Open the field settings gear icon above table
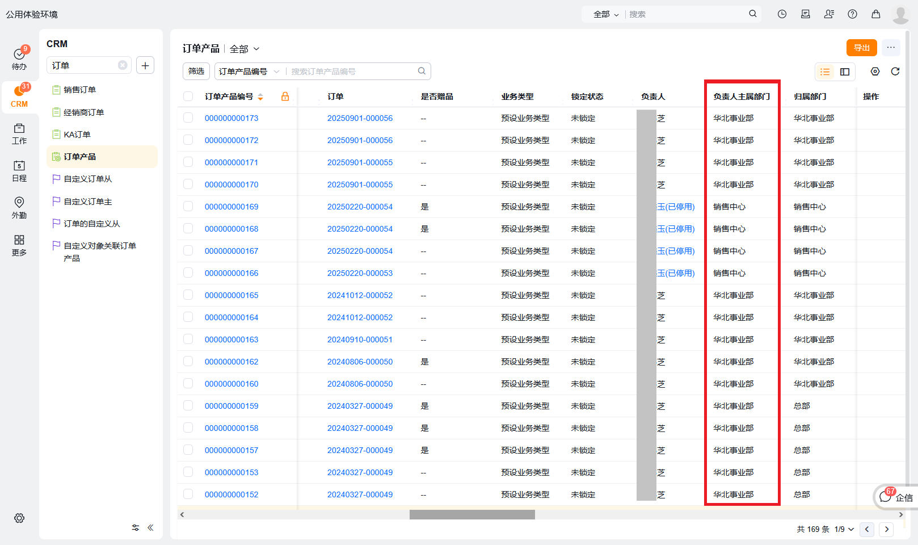 874,72
